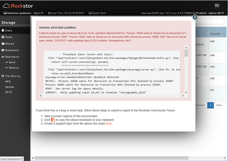The width and height of the screenshot is (228, 161).
Task: Click traceback scrollbar down arrow
Action: coord(186,92)
